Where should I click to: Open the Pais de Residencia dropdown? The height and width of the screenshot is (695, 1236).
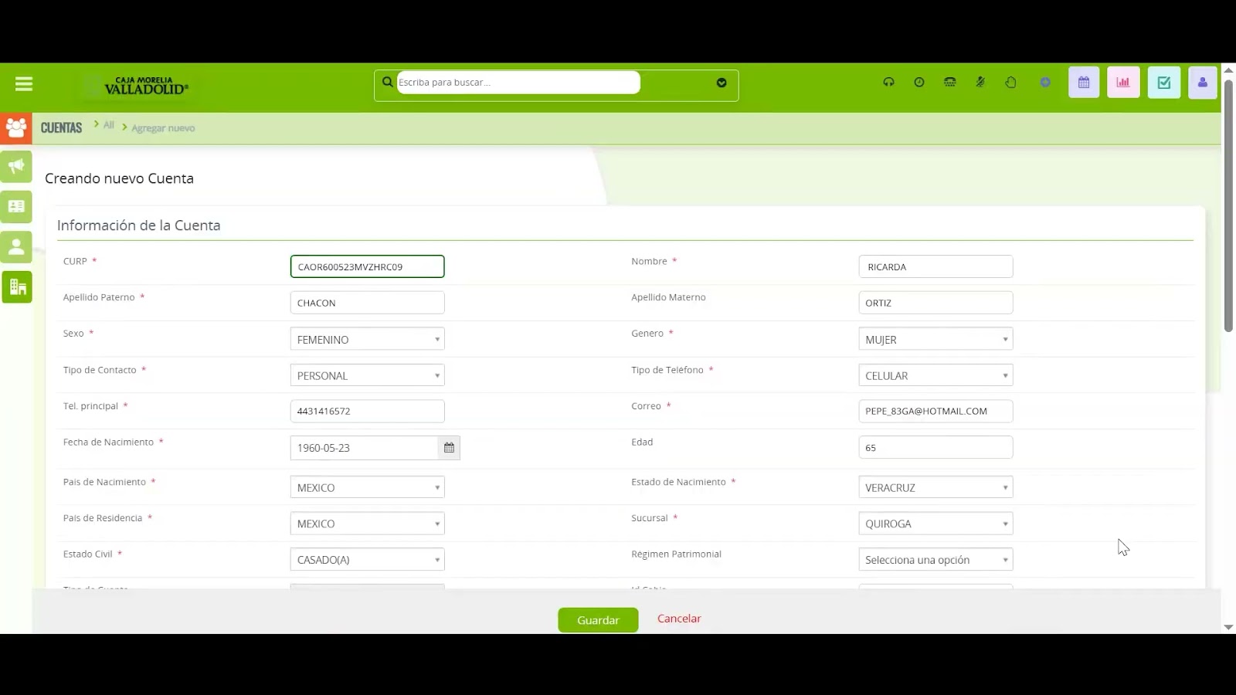368,524
